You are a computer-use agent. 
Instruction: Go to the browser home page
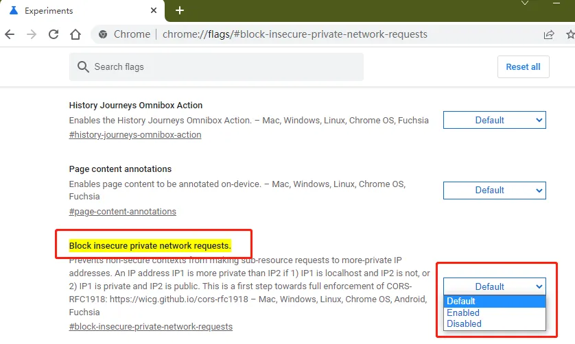pos(75,34)
